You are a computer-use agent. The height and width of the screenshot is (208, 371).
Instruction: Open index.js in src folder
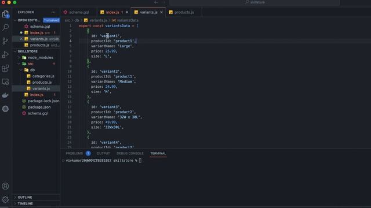(36, 95)
